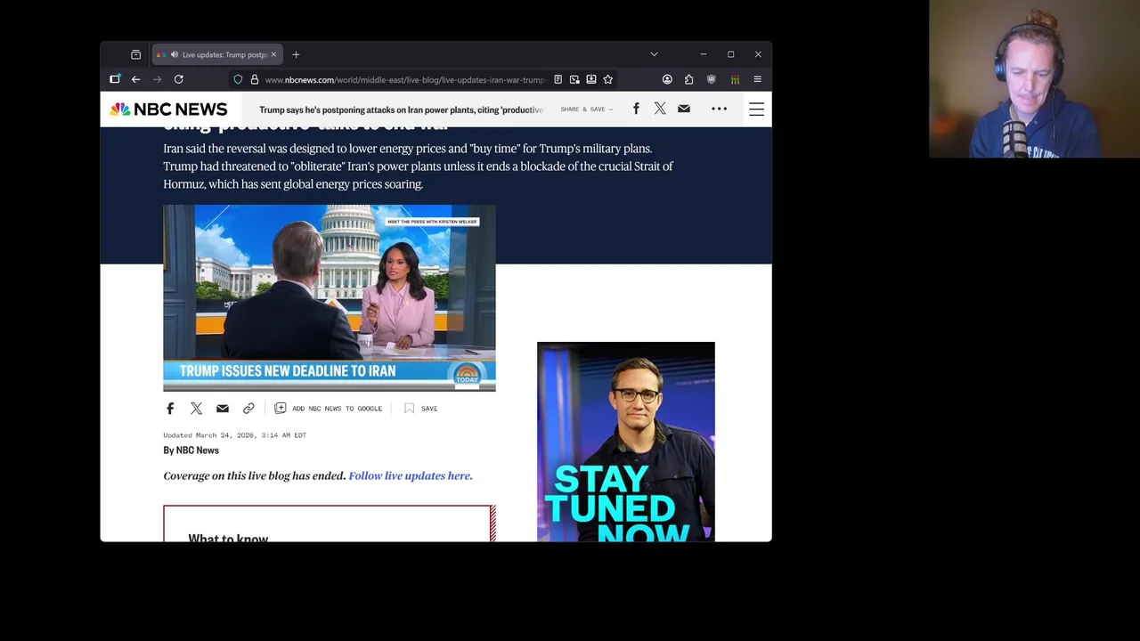This screenshot has width=1140, height=641.
Task: Click Add NBC News to Google
Action: point(329,409)
